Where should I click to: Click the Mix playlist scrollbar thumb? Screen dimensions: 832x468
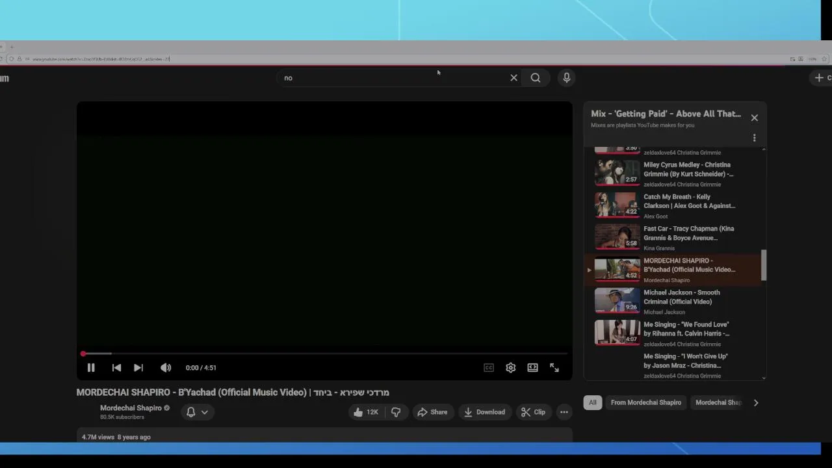[764, 265]
